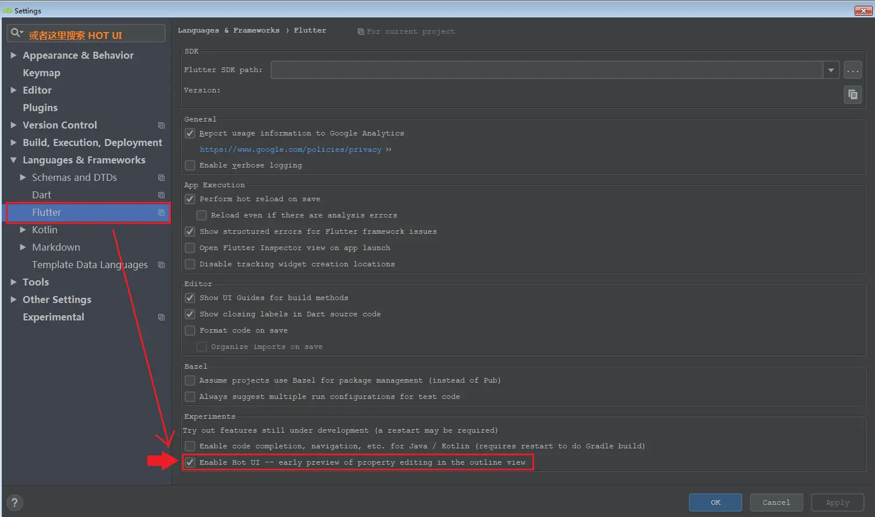Screen dimensions: 875x517
Task: Click the copy Flutter version icon
Action: [853, 94]
